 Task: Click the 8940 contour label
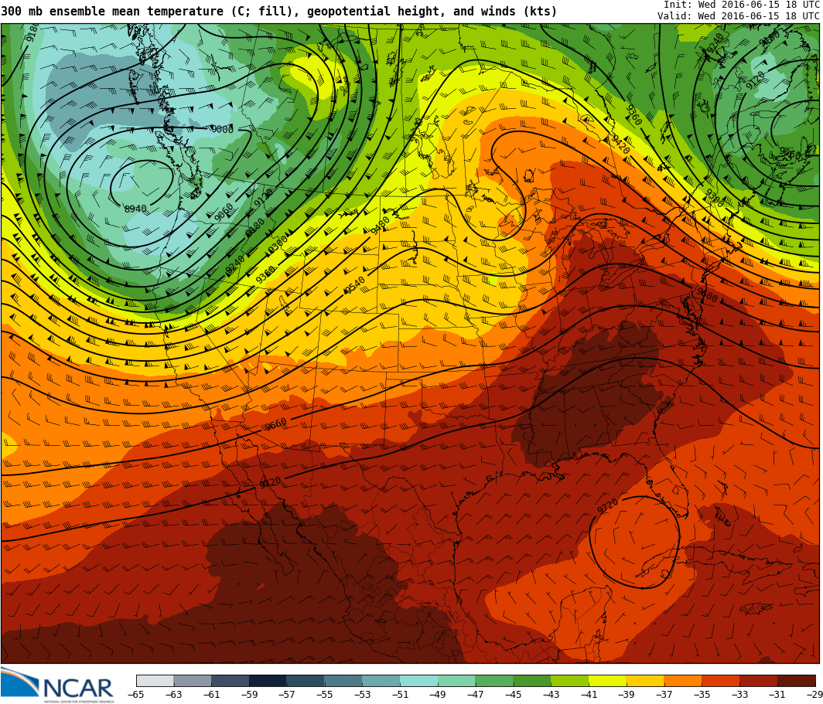135,209
